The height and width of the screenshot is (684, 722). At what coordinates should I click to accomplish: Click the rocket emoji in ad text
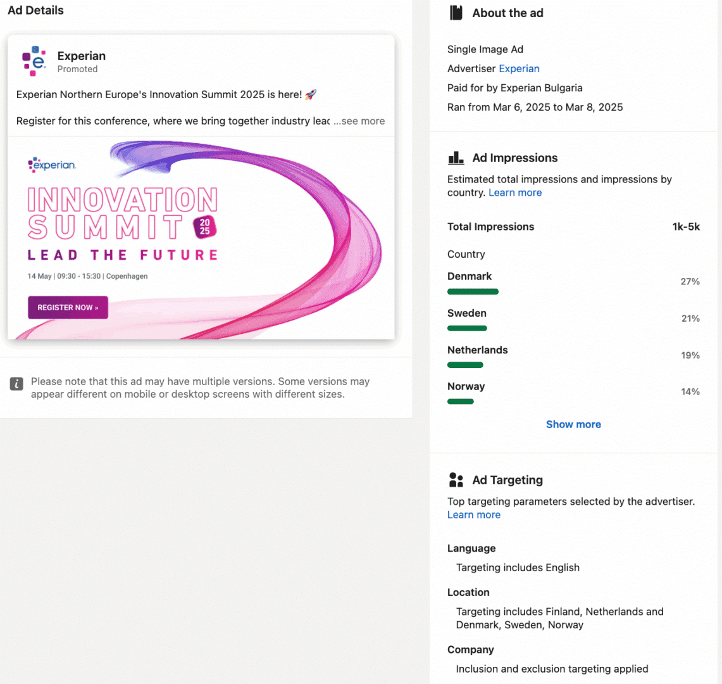[311, 94]
